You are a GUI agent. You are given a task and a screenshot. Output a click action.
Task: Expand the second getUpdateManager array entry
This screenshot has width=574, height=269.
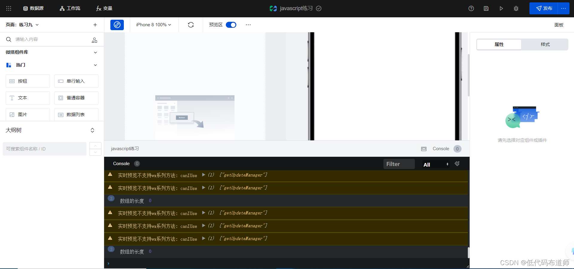point(204,187)
